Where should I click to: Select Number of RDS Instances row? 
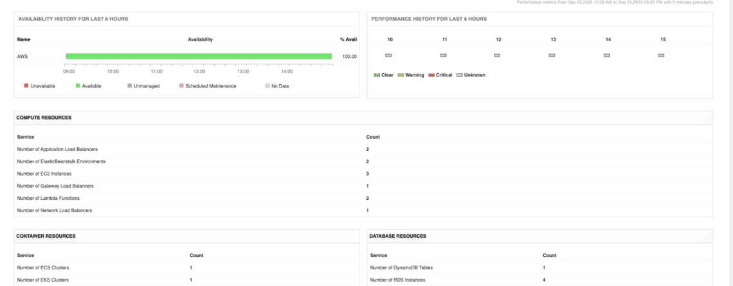tap(540, 280)
